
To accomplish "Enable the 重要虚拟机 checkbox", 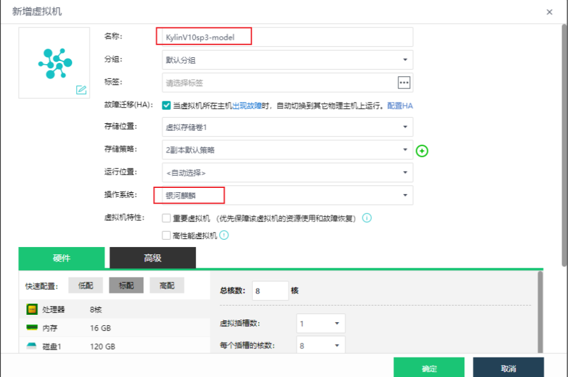I will click(x=166, y=218).
